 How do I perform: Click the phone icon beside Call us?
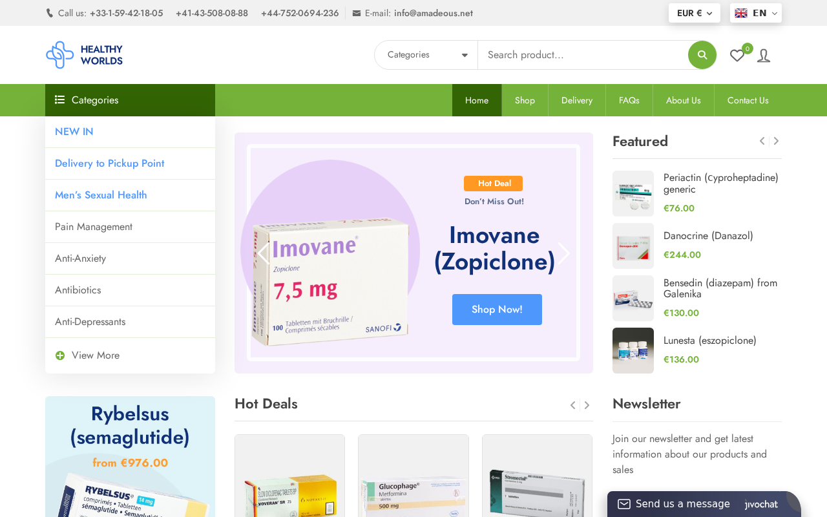click(50, 13)
